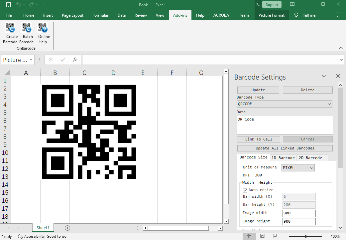Uncheck the Auto resize checkbox

pyautogui.click(x=245, y=190)
